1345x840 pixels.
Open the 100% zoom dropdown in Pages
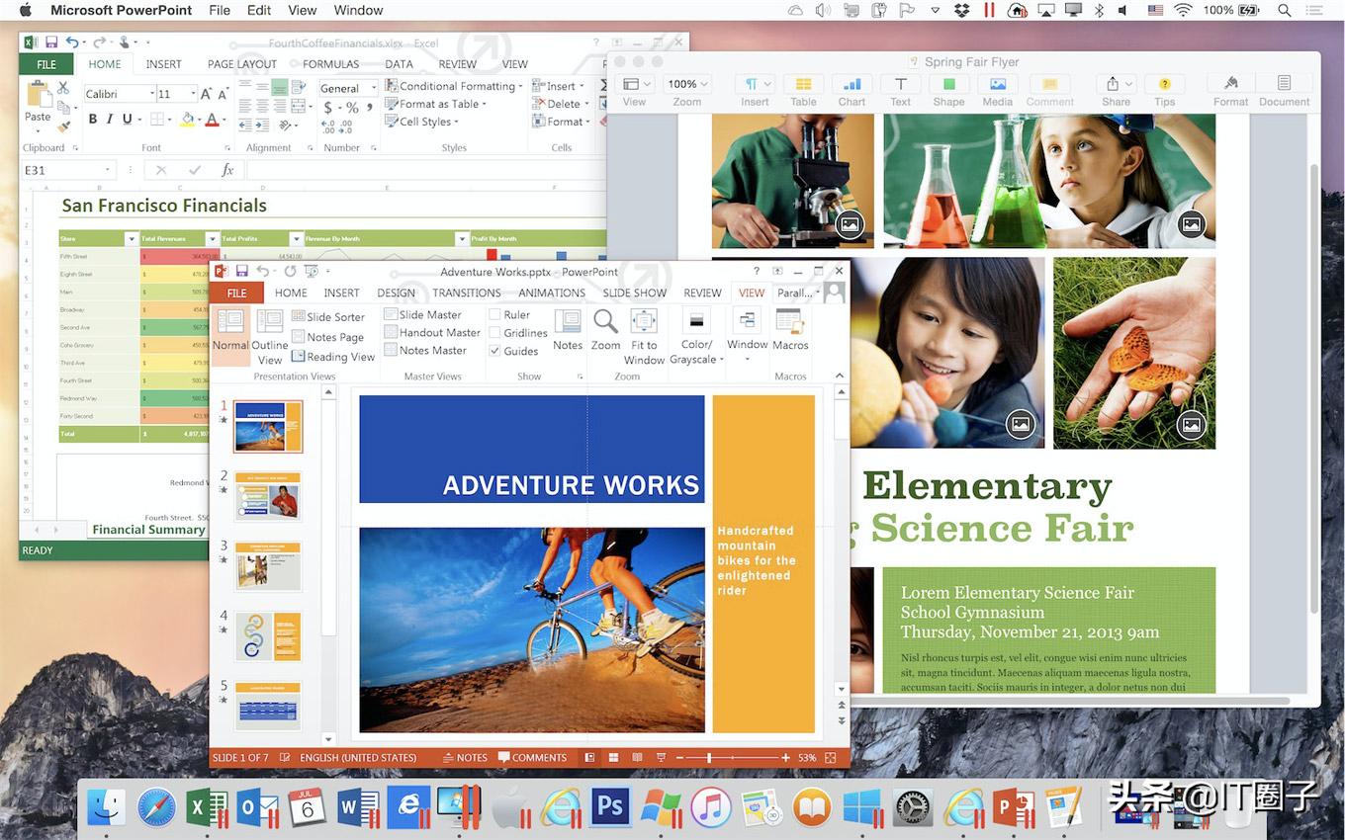686,84
